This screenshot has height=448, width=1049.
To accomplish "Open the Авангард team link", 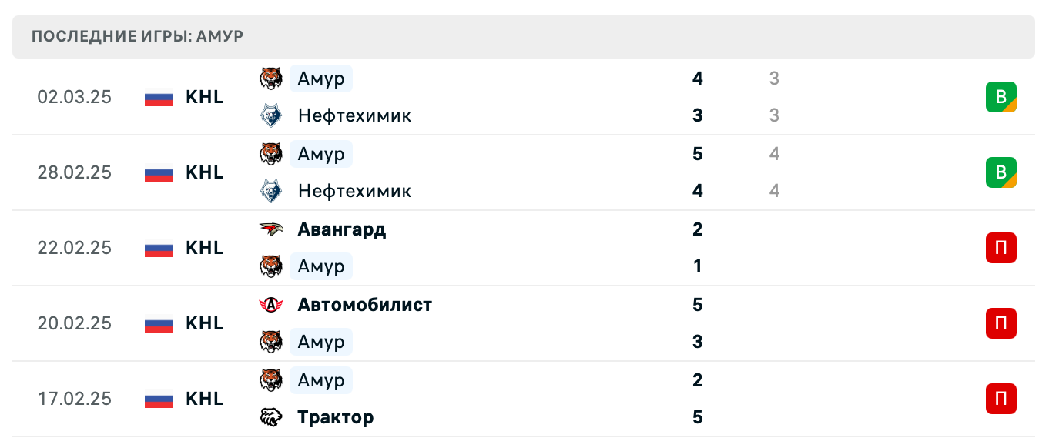I will (x=341, y=229).
